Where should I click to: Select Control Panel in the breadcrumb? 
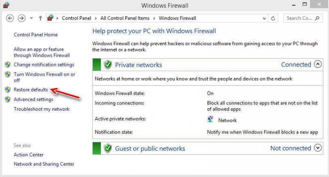coord(76,18)
